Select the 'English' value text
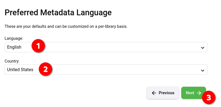 tap(14, 47)
